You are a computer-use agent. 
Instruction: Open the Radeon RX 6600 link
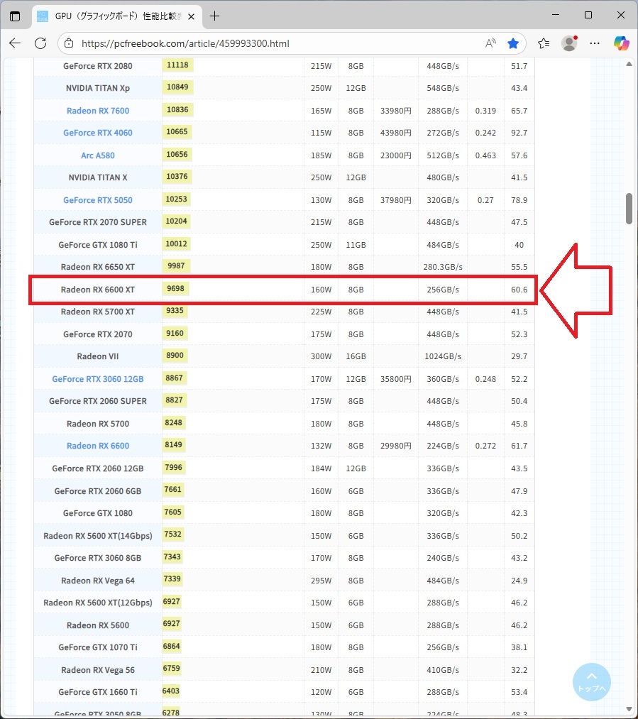pyautogui.click(x=98, y=446)
